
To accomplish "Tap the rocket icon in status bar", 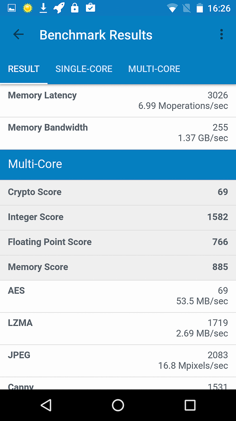I will coord(59,8).
